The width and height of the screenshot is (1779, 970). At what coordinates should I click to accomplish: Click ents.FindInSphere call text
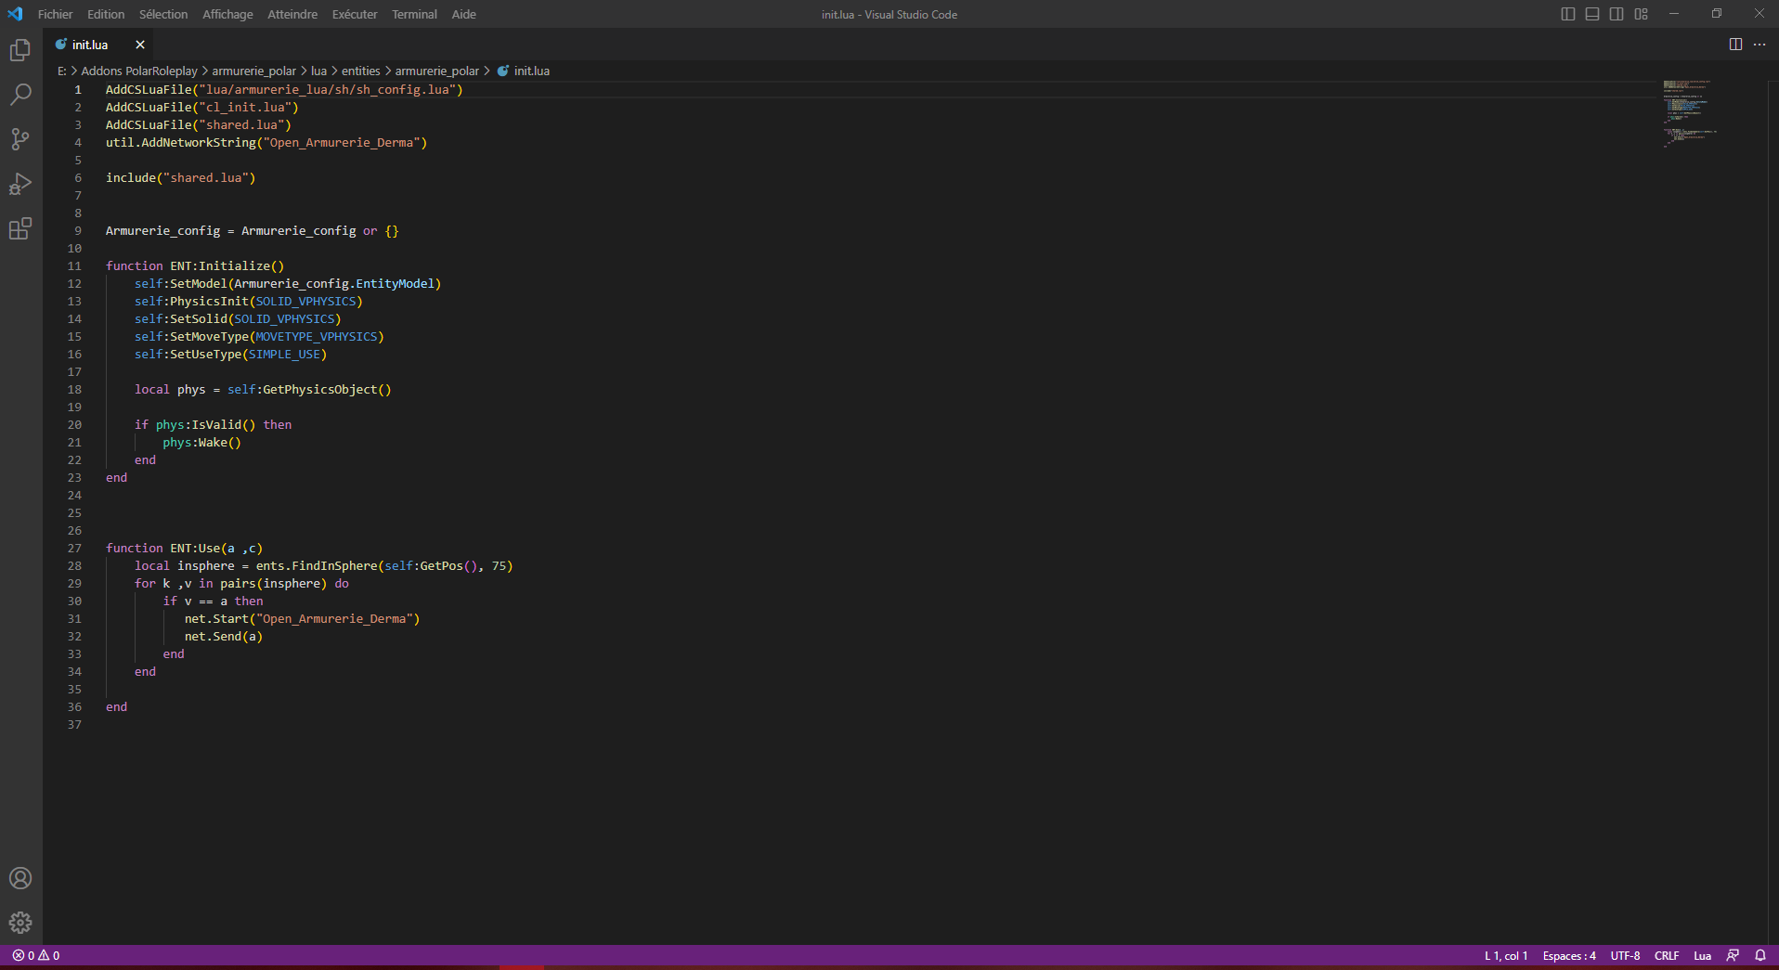click(318, 565)
